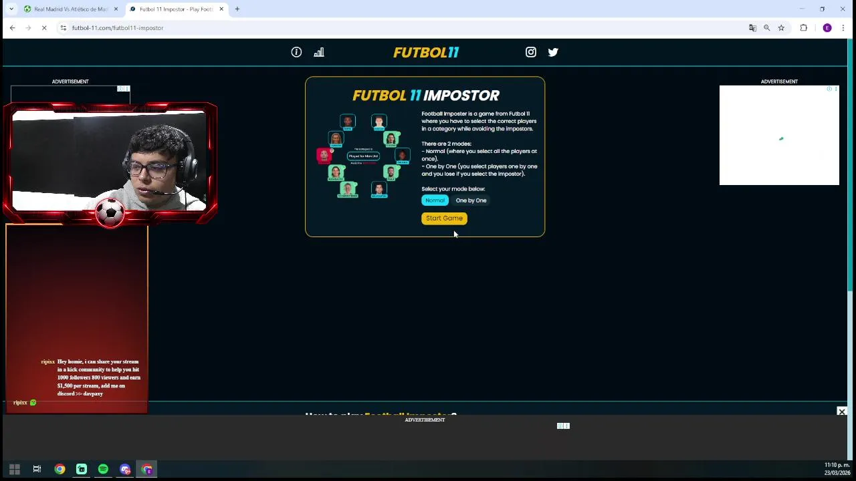Viewport: 856px width, 481px height.
Task: Open the ad choices icon on right ad
Action: point(829,89)
